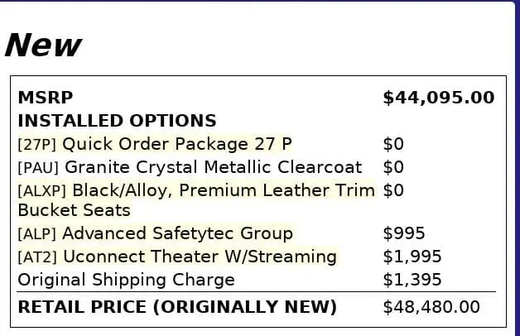The width and height of the screenshot is (520, 336).
Task: Click the [AT2] option code
Action: point(37,257)
